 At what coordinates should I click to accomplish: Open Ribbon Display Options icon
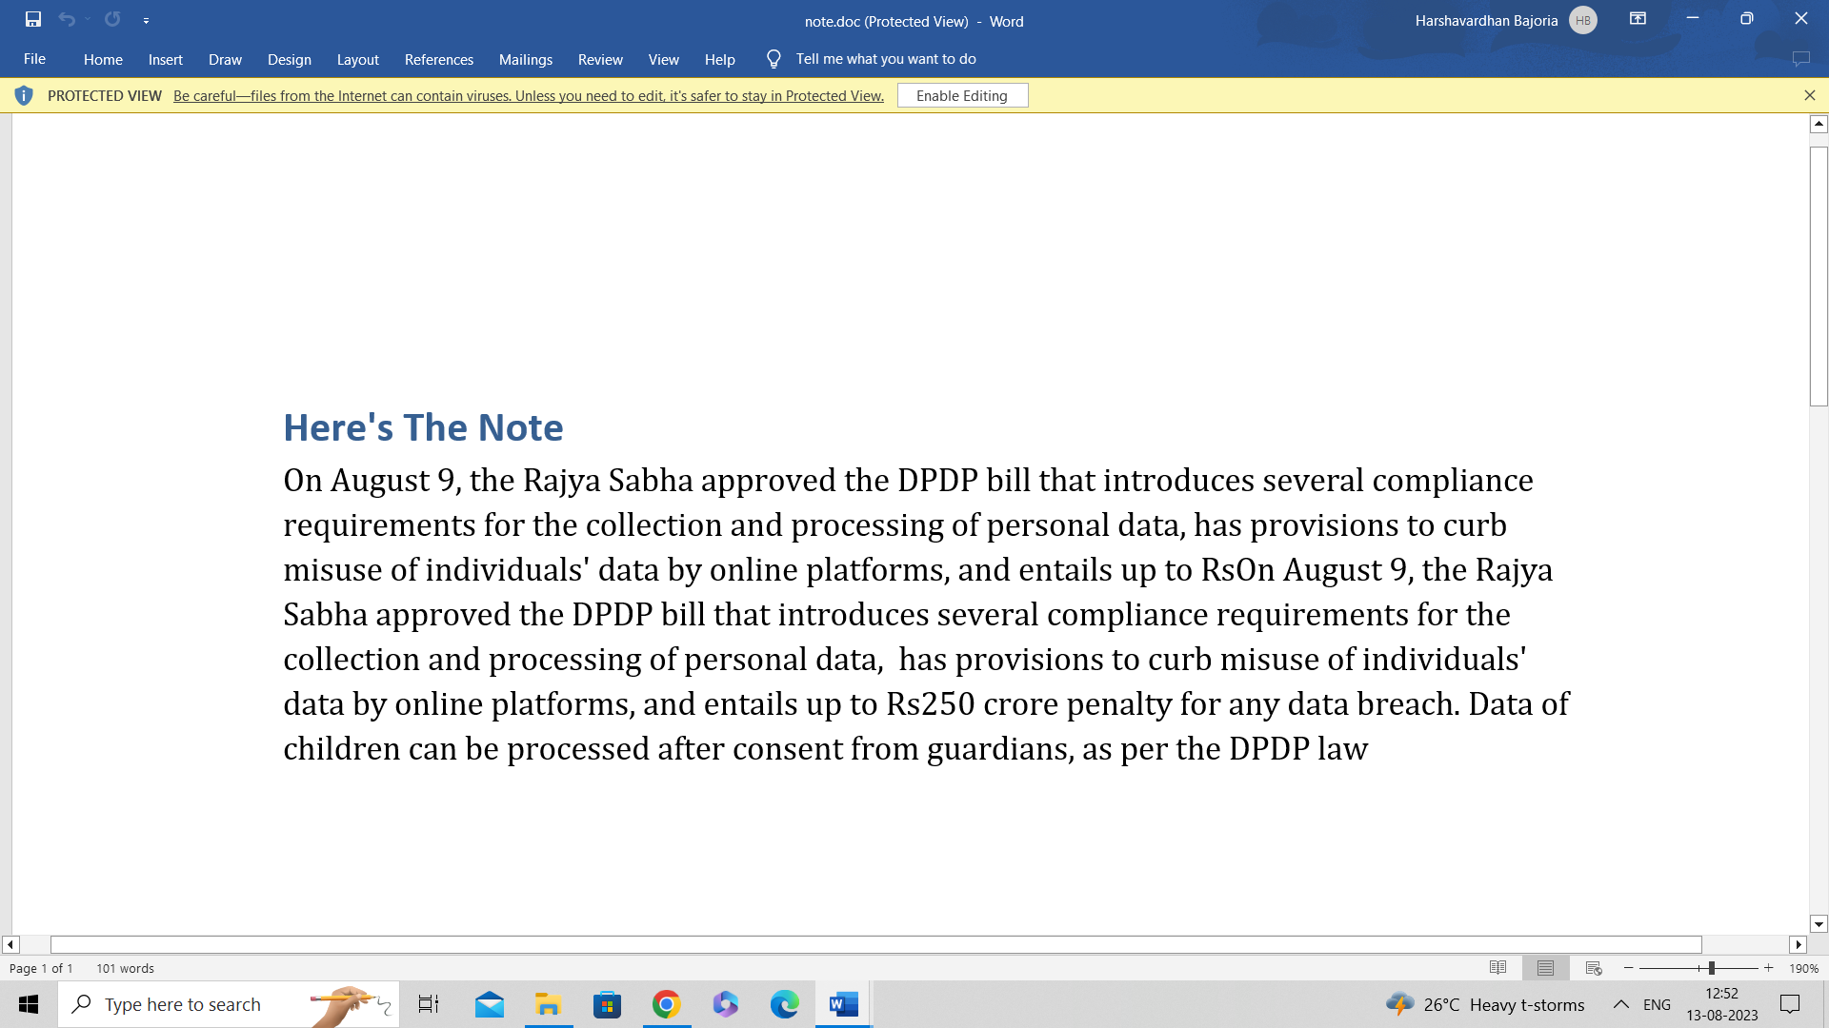[1638, 19]
